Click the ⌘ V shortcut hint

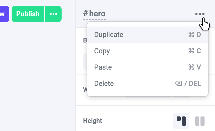[x=194, y=67]
